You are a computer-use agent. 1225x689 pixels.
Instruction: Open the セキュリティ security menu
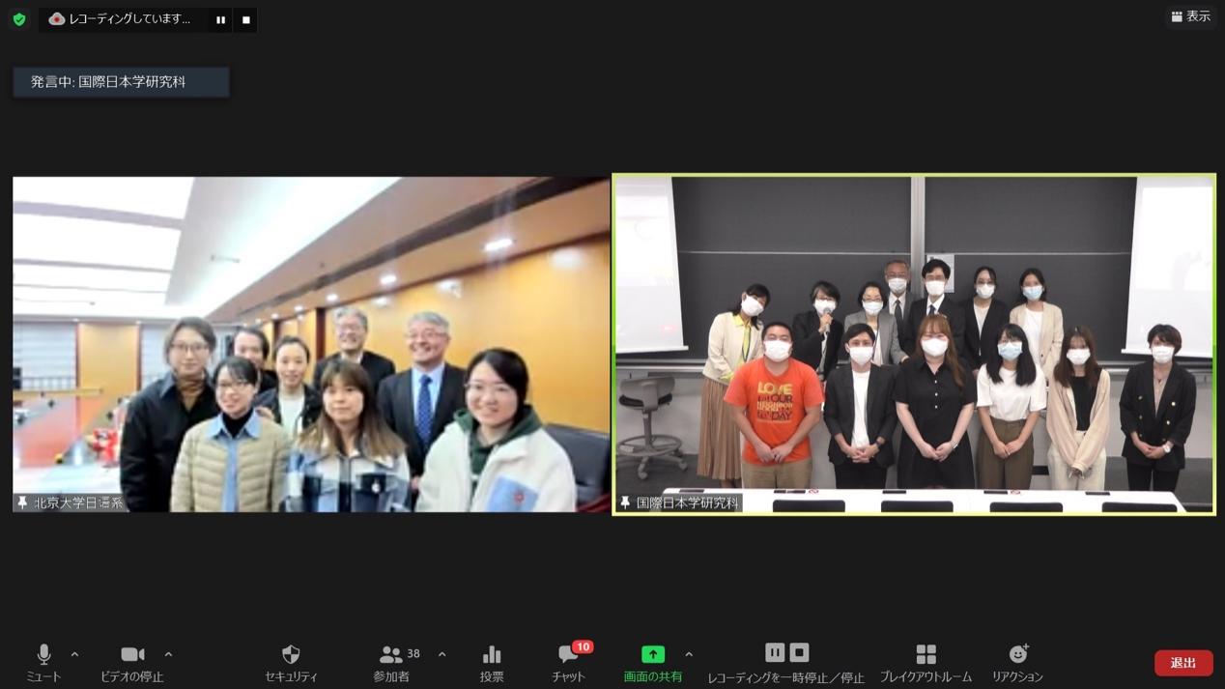[291, 662]
